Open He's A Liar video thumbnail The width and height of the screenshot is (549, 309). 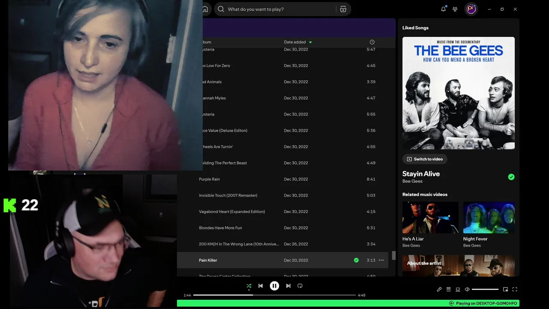(x=430, y=218)
